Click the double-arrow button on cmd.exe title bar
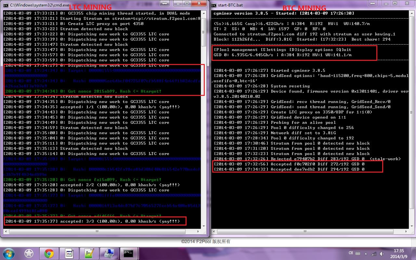 click(165, 4)
